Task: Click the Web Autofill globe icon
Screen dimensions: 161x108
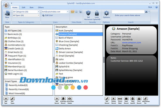Action: (x=133, y=98)
